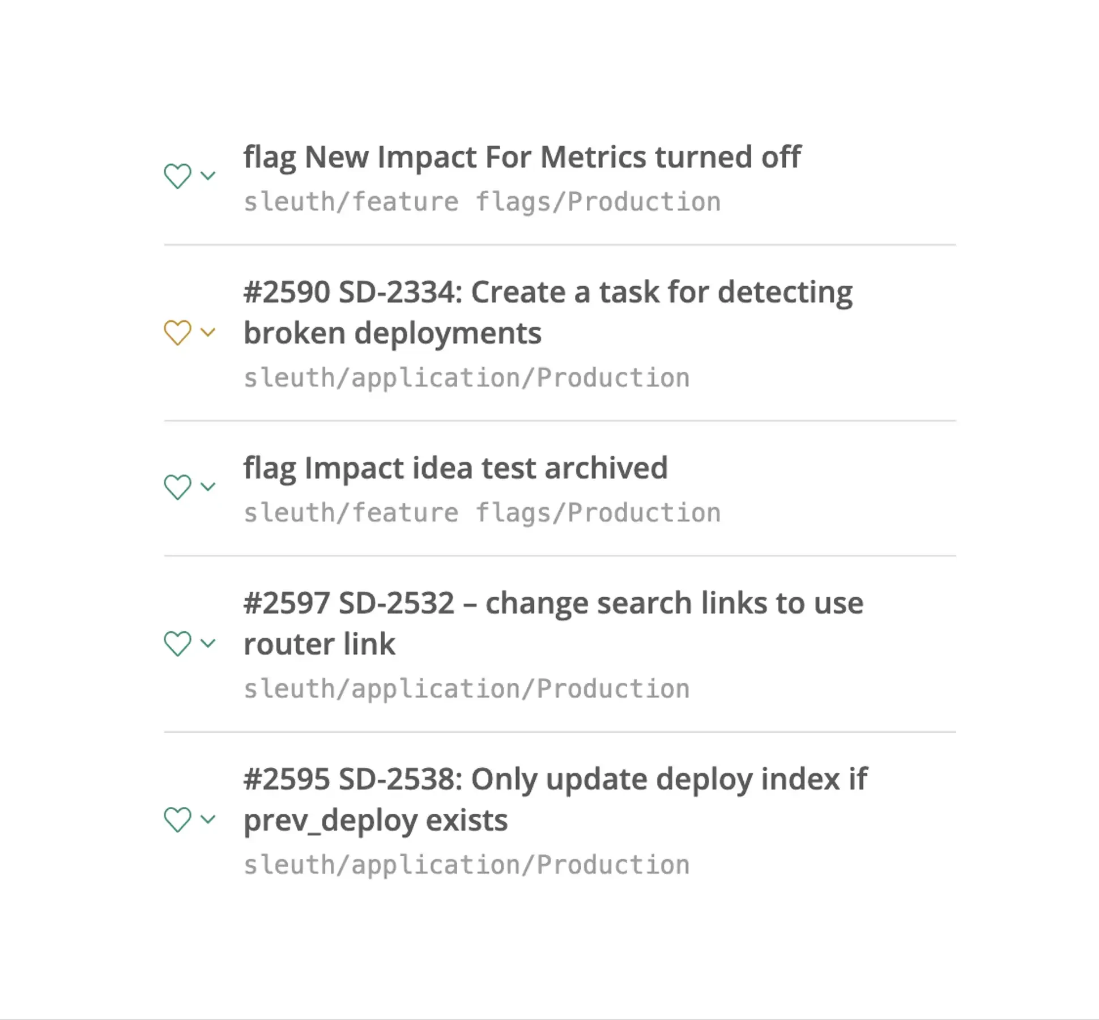Click heart icon beside #2597 SD-2532 deploy
The width and height of the screenshot is (1099, 1020).
(177, 643)
